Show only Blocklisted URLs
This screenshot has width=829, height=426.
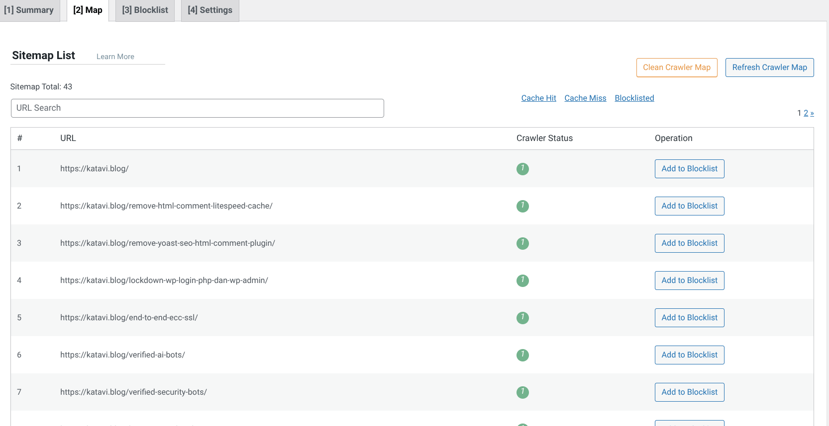[x=634, y=98]
